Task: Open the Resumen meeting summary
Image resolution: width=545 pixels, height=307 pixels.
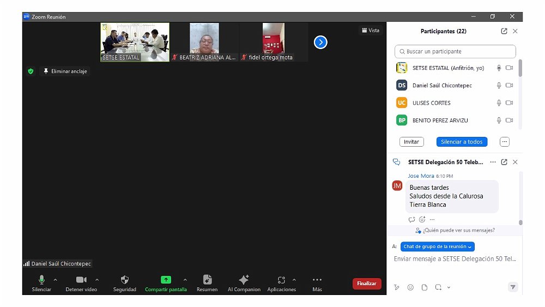Action: tap(207, 280)
